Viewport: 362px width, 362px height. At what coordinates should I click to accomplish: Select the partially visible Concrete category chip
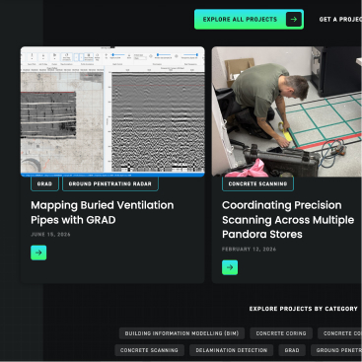[x=339, y=333]
